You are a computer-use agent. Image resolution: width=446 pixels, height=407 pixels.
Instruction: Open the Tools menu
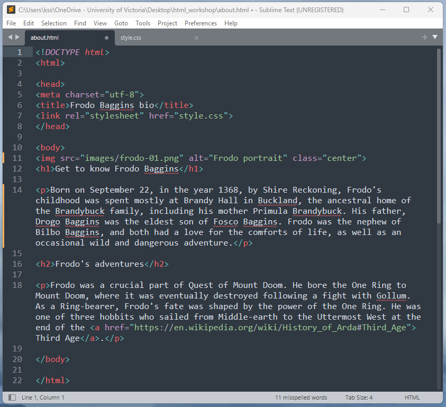(x=143, y=23)
